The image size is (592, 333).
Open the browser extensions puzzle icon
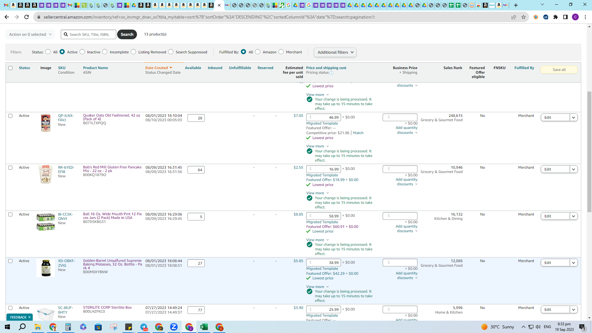click(x=556, y=17)
